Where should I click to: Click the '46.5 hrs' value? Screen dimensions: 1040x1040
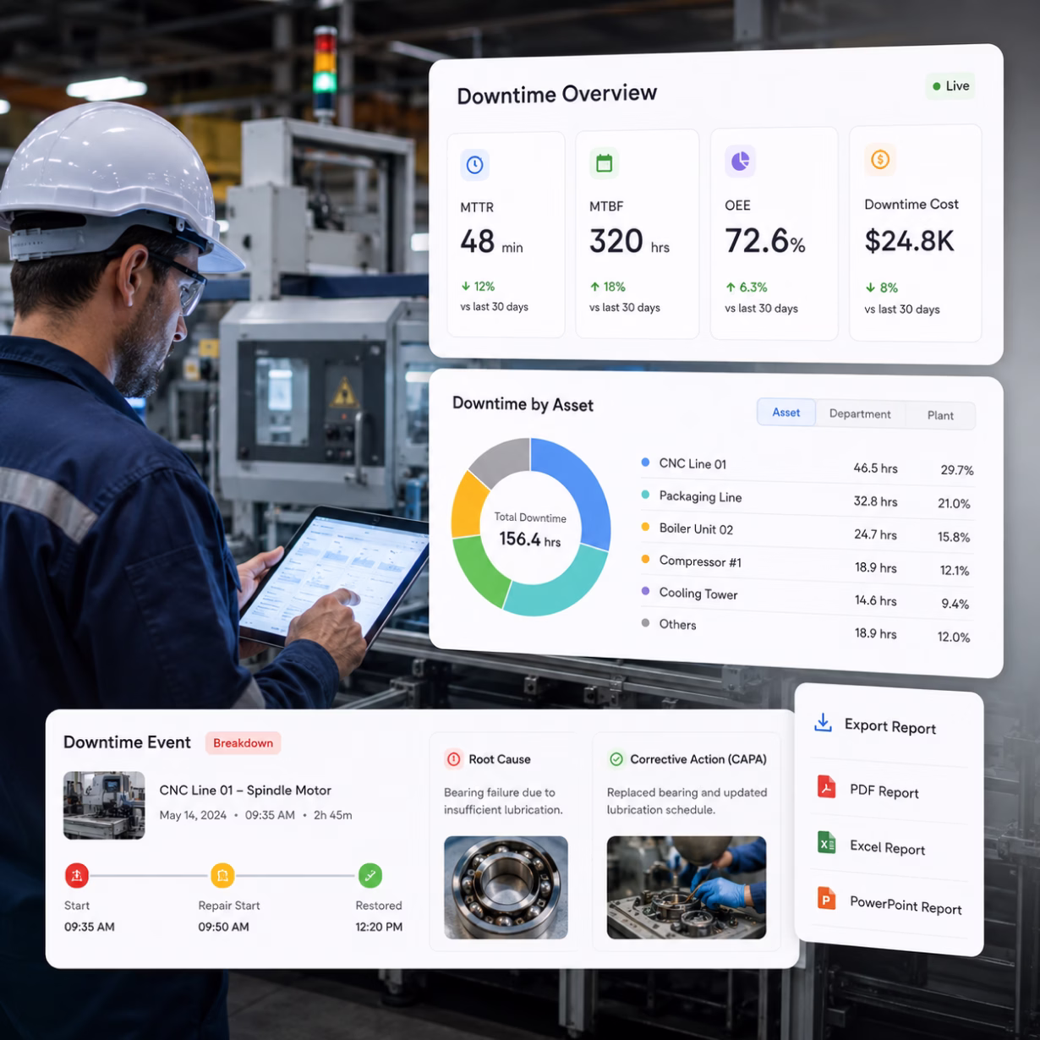click(x=875, y=468)
